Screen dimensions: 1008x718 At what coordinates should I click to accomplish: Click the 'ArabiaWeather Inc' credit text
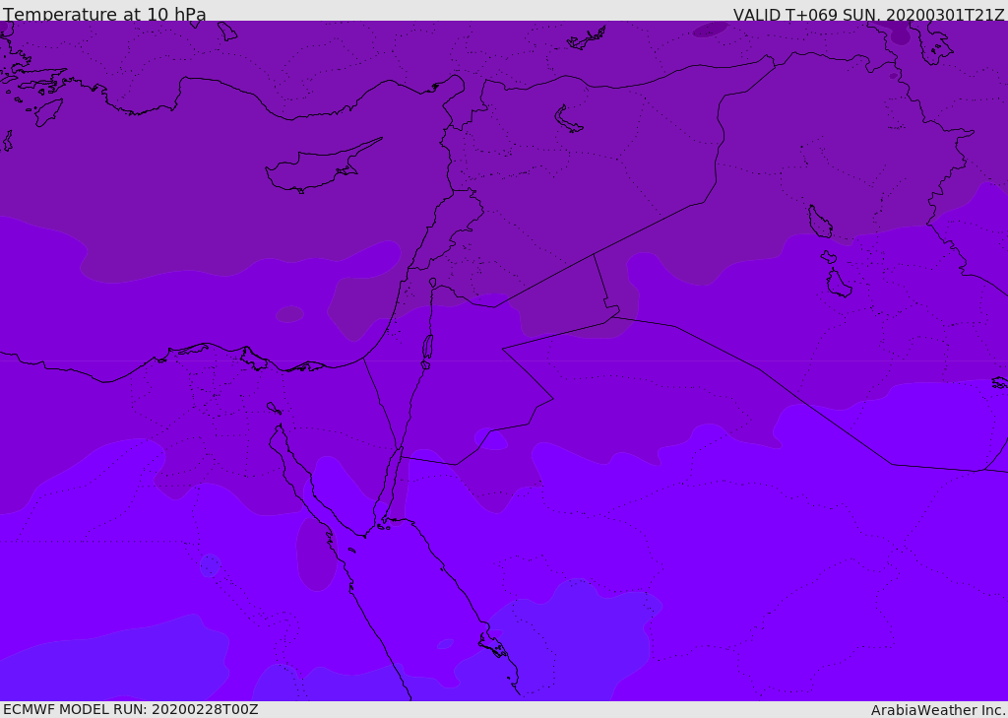tap(938, 710)
